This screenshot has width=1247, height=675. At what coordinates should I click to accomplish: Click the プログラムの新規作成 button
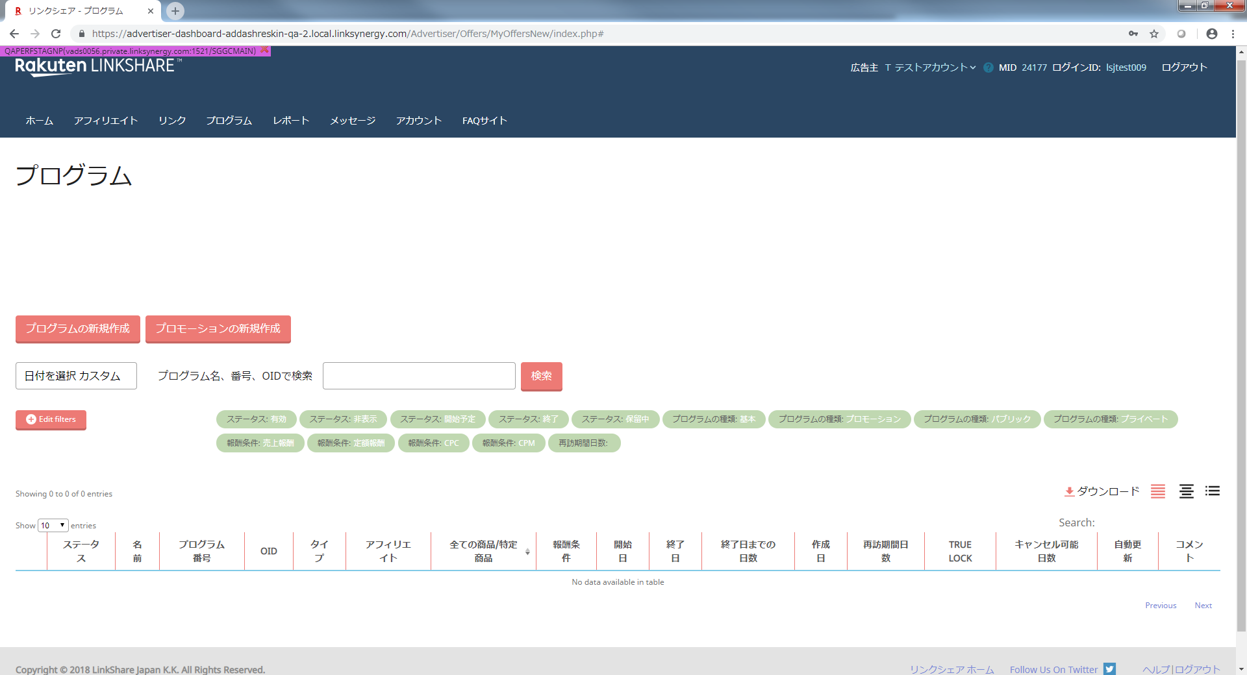pyautogui.click(x=78, y=328)
